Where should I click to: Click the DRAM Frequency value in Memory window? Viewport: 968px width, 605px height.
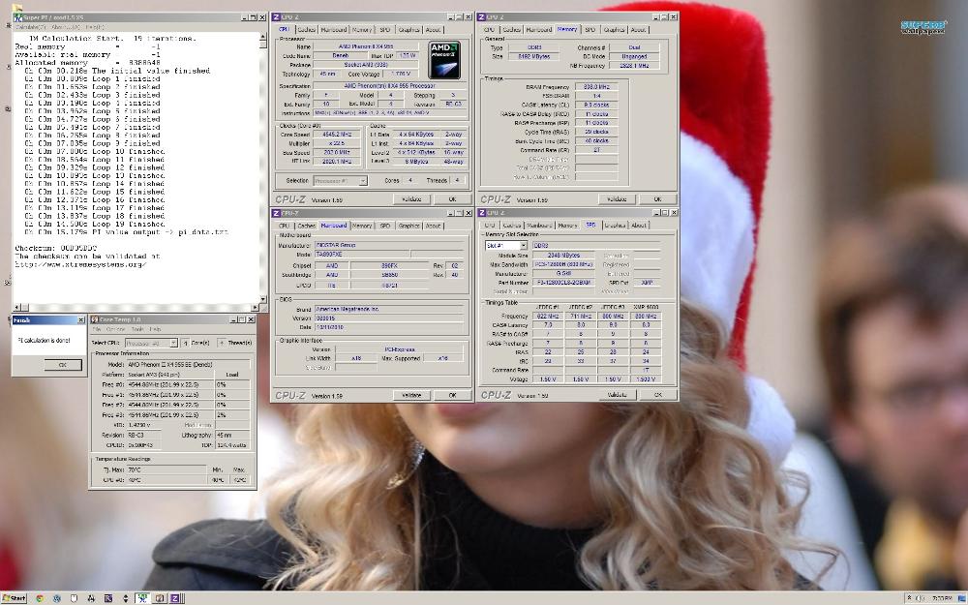(x=595, y=87)
